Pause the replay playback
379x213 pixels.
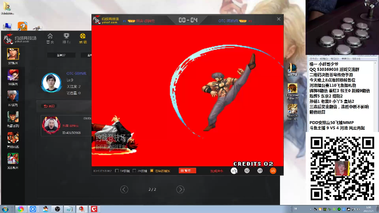pyautogui.click(x=187, y=170)
